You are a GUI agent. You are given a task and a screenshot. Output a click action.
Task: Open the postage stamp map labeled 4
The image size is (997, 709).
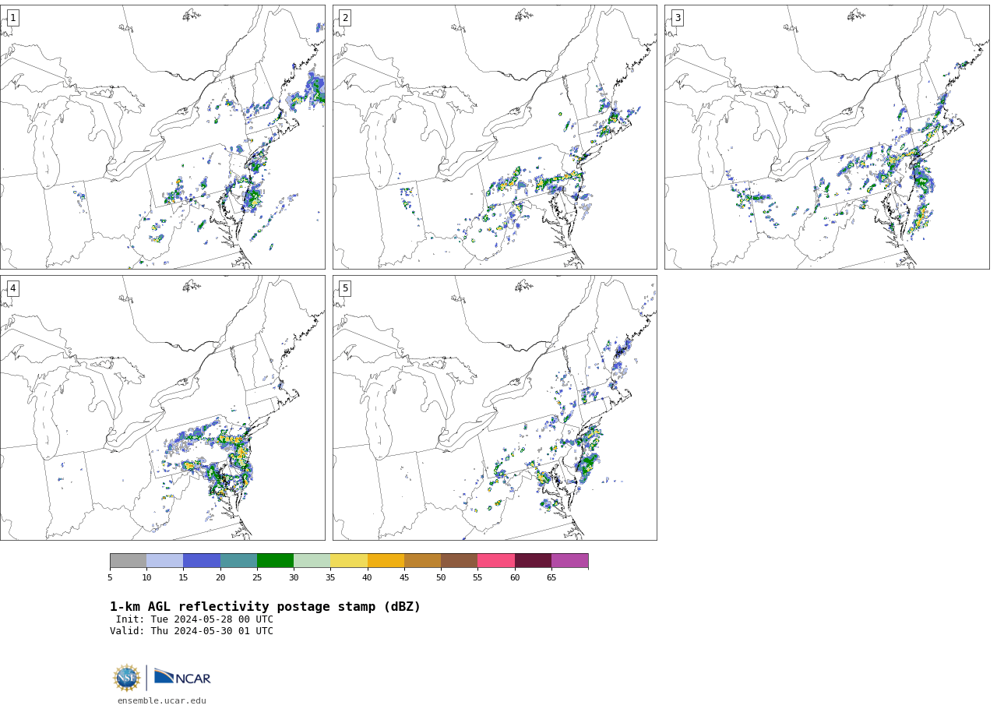[x=162, y=407]
